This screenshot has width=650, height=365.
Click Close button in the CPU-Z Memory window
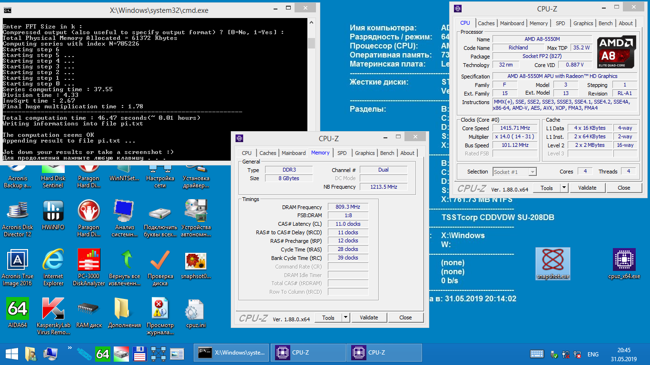click(405, 317)
